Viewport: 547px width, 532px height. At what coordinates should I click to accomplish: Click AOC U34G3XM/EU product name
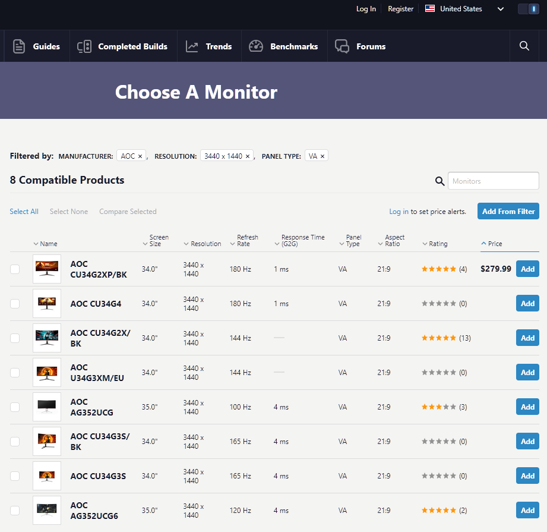pos(97,373)
